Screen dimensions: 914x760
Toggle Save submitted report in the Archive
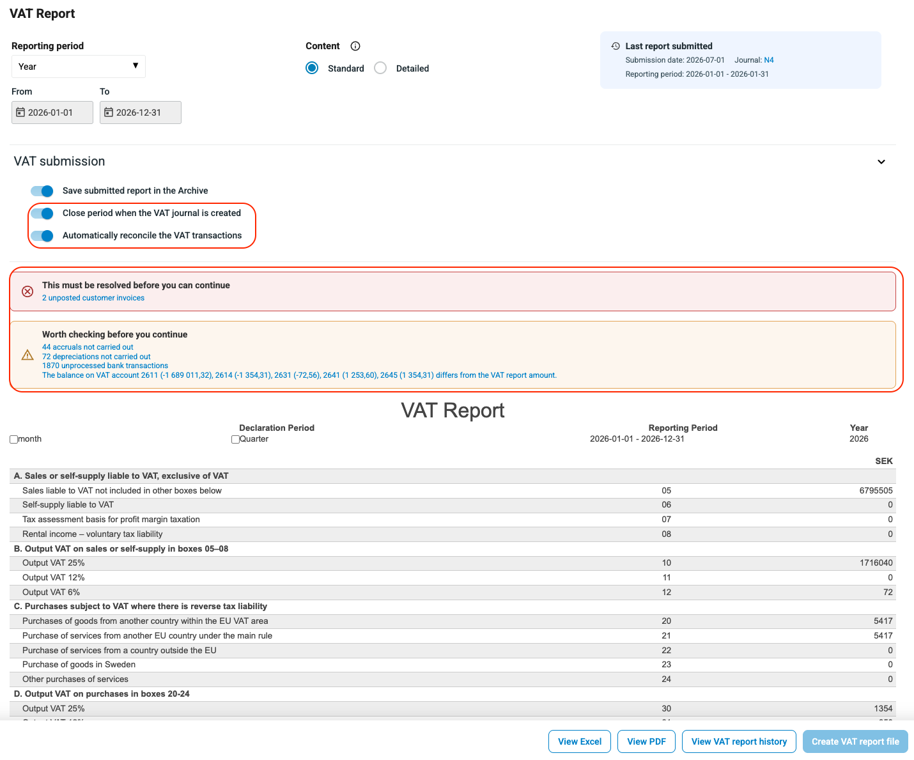click(x=42, y=191)
